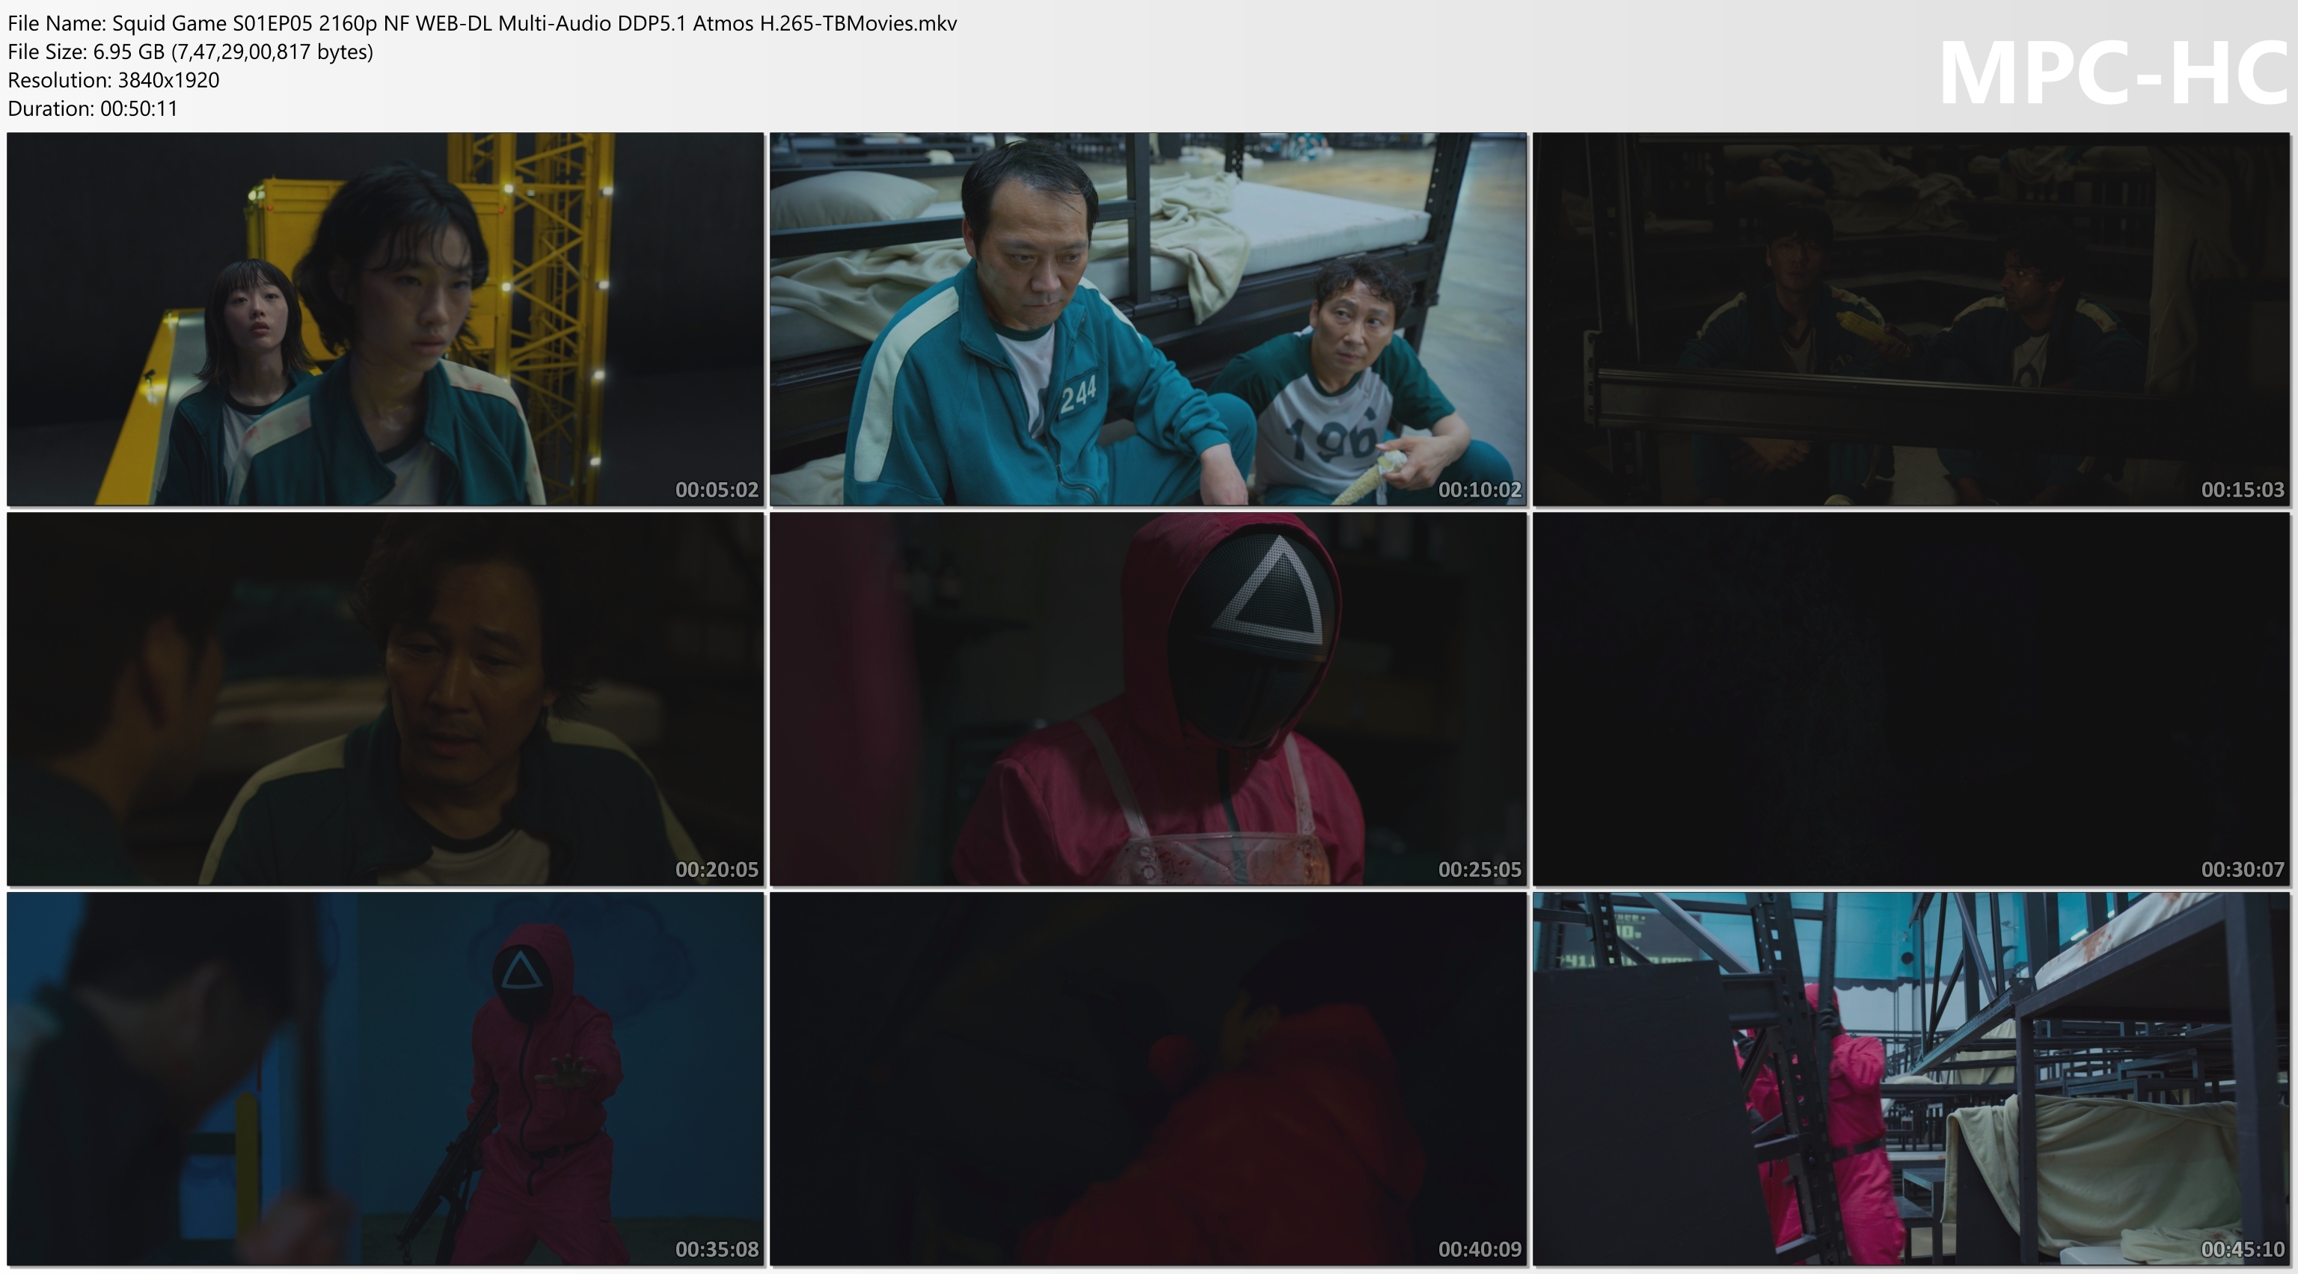Screen dimensions: 2298x1274
Task: Click the Resolution 3840x1920 line
Action: pos(113,80)
